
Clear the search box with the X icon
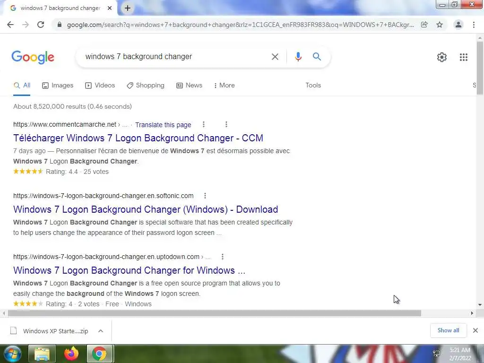(x=275, y=57)
